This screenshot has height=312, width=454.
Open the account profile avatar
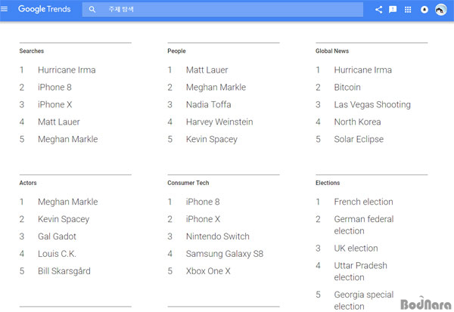(x=440, y=10)
